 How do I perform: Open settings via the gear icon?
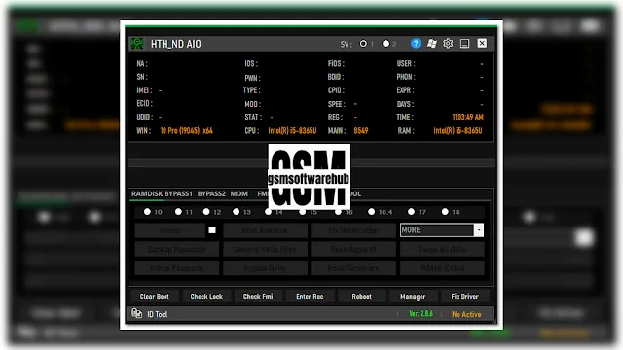(x=448, y=43)
